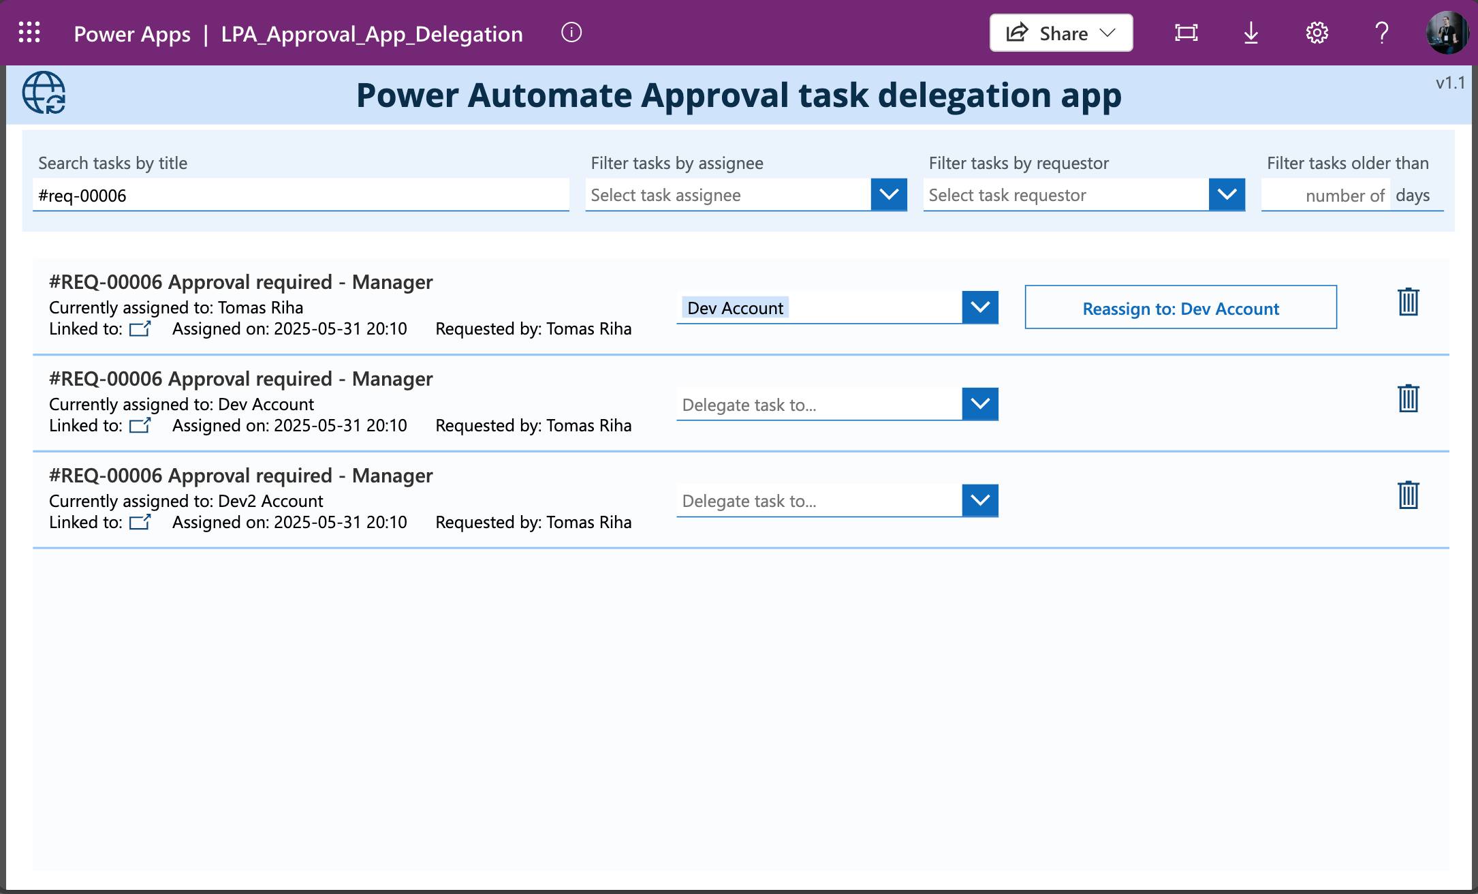Open Select task assignee combo box
This screenshot has height=894, width=1478.
pyautogui.click(x=728, y=195)
